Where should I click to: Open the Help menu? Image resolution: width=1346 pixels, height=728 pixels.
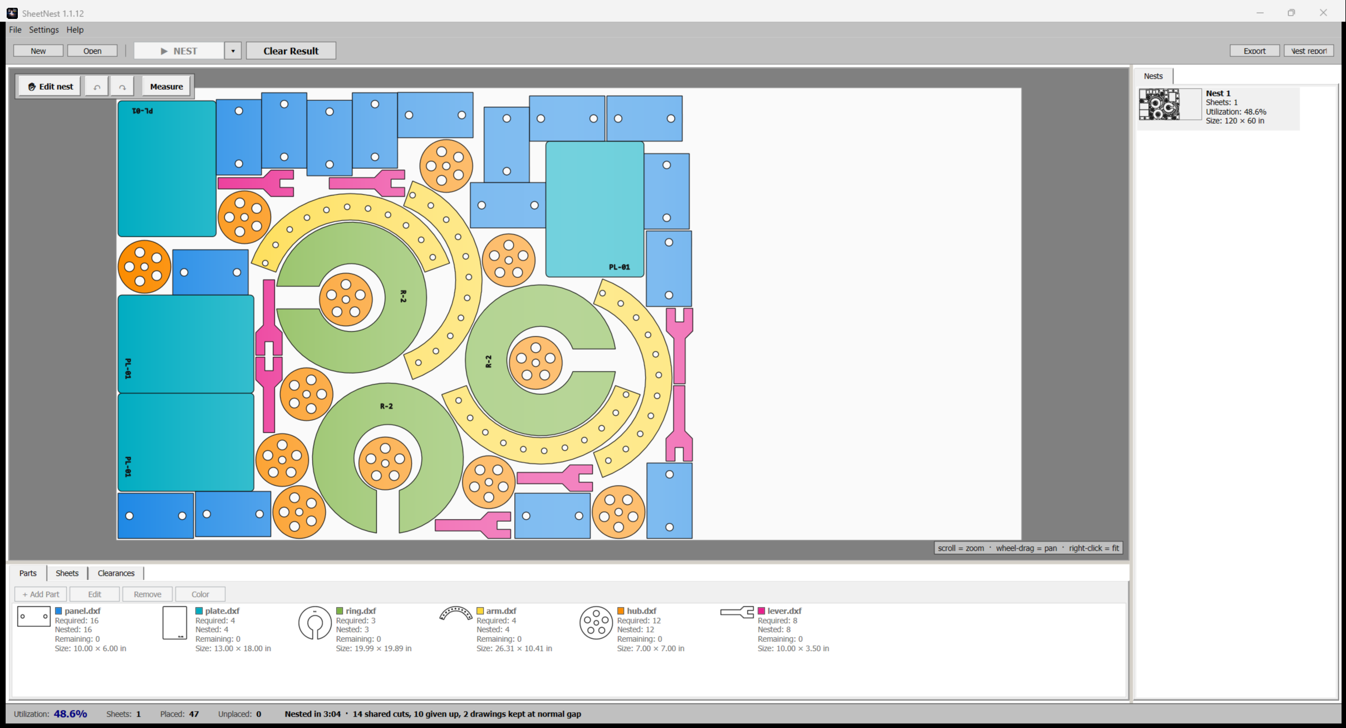75,30
